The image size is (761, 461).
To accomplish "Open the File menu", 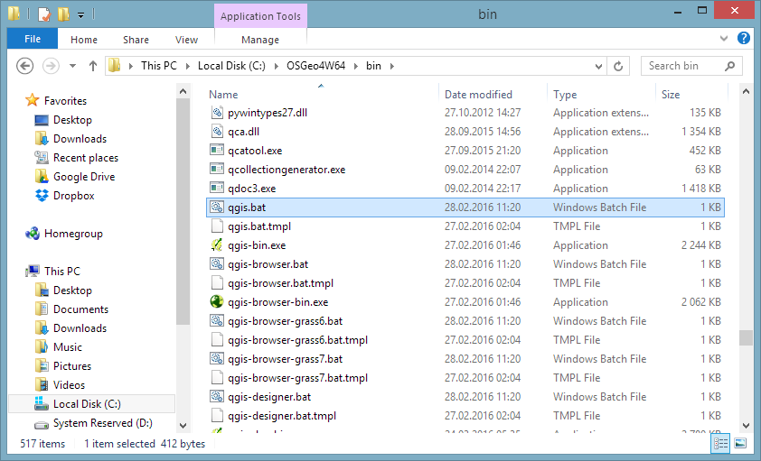I will (33, 39).
